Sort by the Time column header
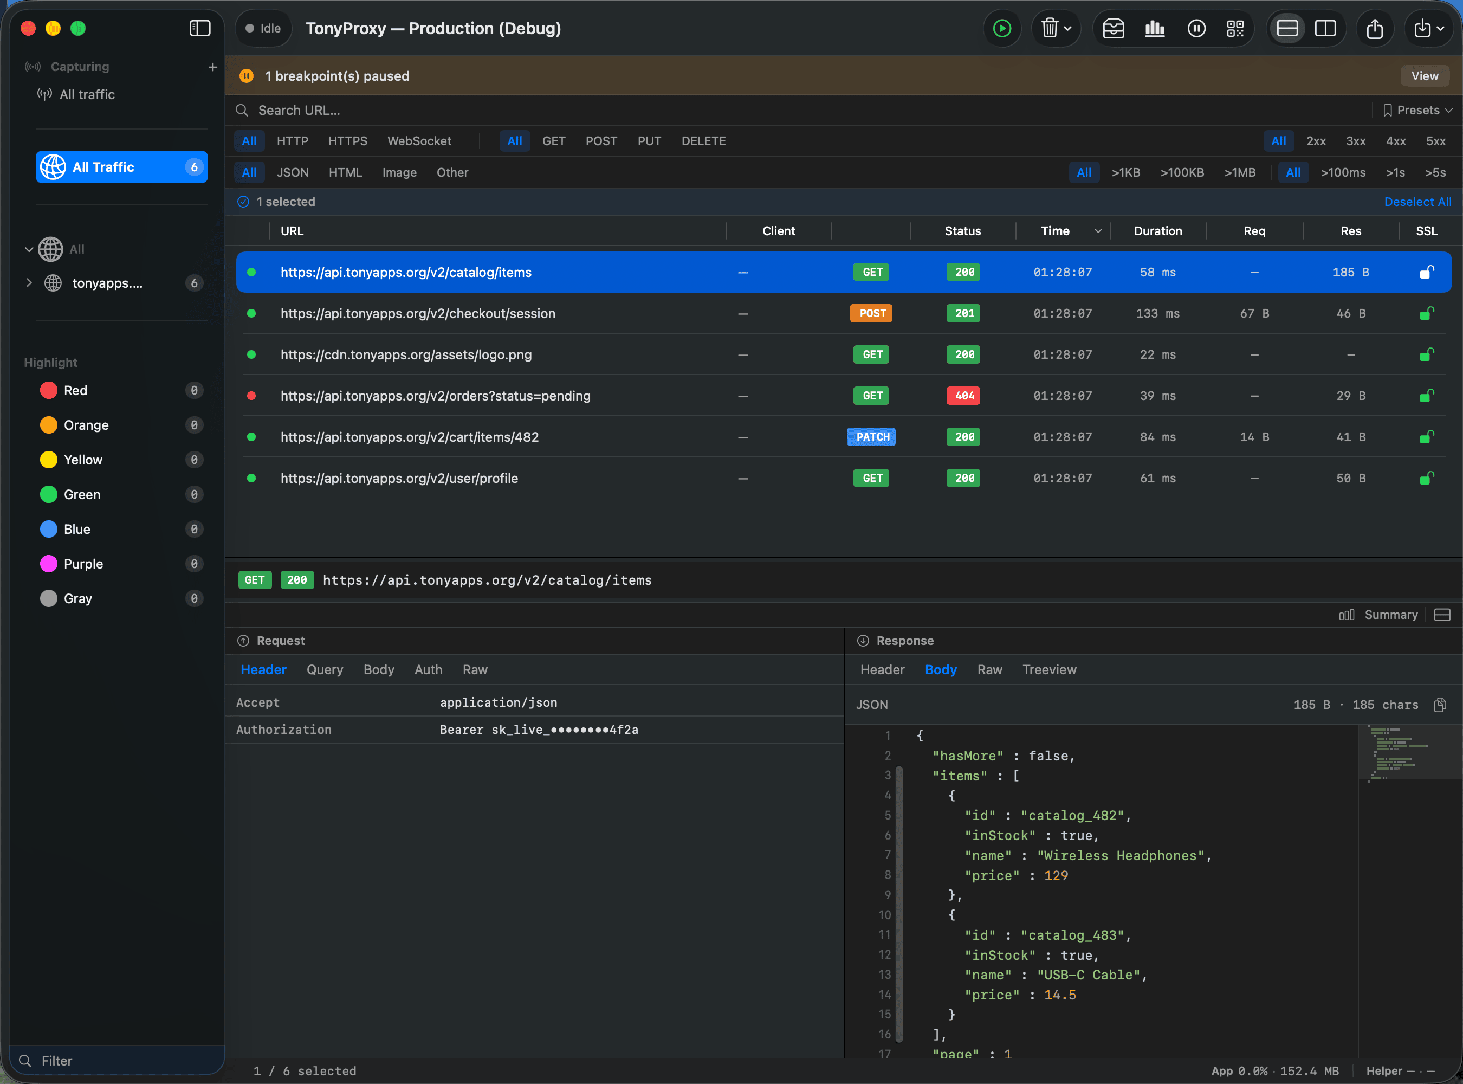This screenshot has width=1463, height=1084. [x=1055, y=231]
